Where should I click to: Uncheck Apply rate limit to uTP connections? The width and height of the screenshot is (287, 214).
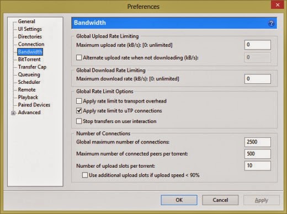point(79,111)
